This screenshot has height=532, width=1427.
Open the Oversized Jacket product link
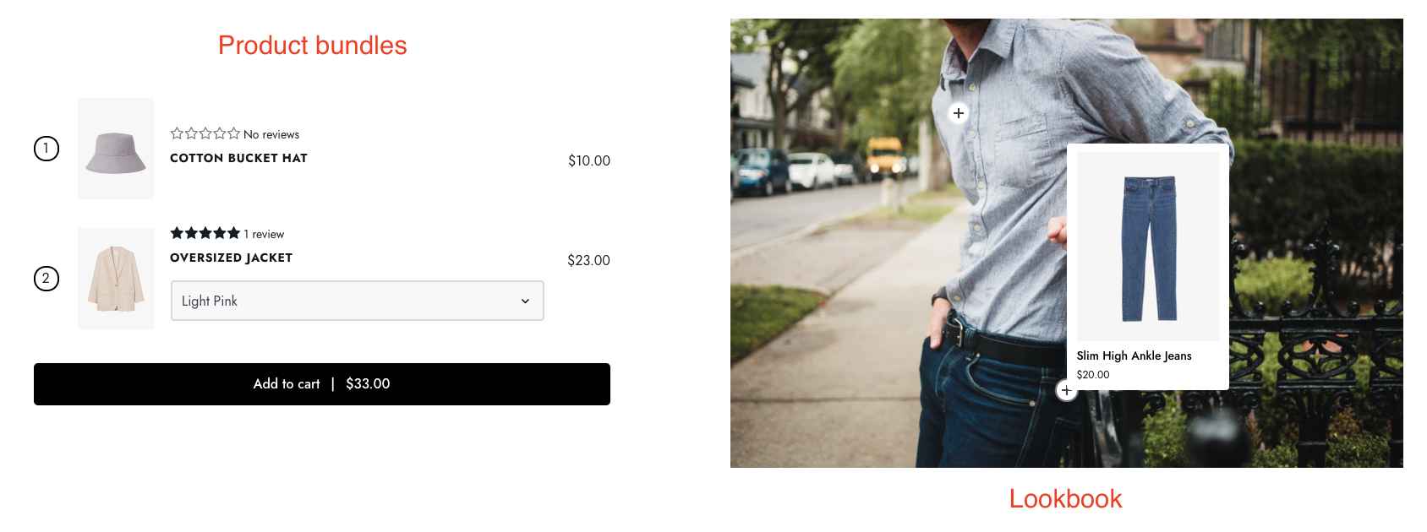232,258
